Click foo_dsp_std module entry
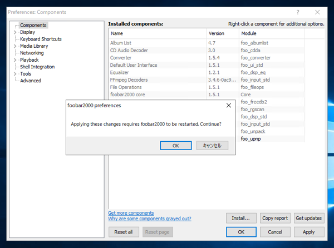This screenshot has height=248, width=334. pyautogui.click(x=254, y=117)
